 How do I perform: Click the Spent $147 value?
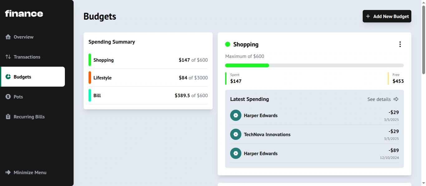(236, 81)
